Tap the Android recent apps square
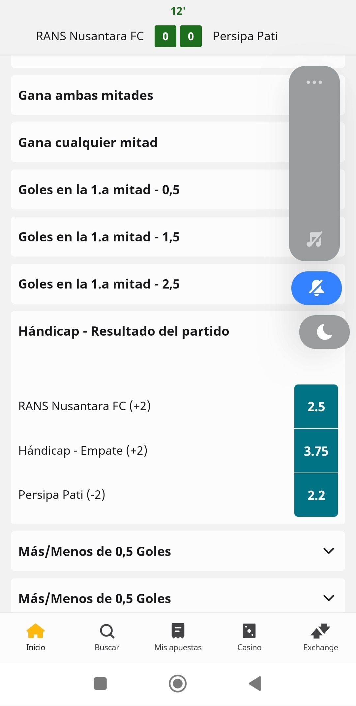 click(x=100, y=684)
